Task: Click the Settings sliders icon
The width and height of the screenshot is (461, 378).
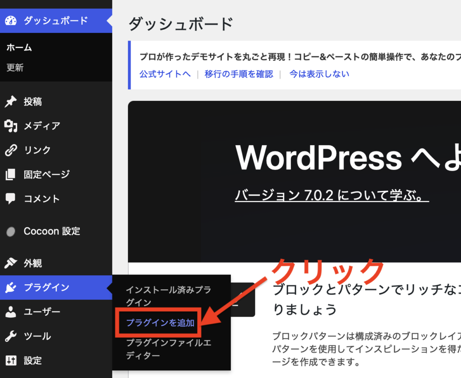Action: [11, 360]
